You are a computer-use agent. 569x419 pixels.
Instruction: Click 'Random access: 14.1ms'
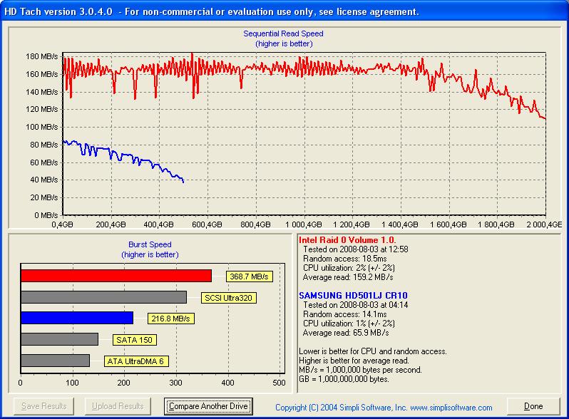click(344, 314)
